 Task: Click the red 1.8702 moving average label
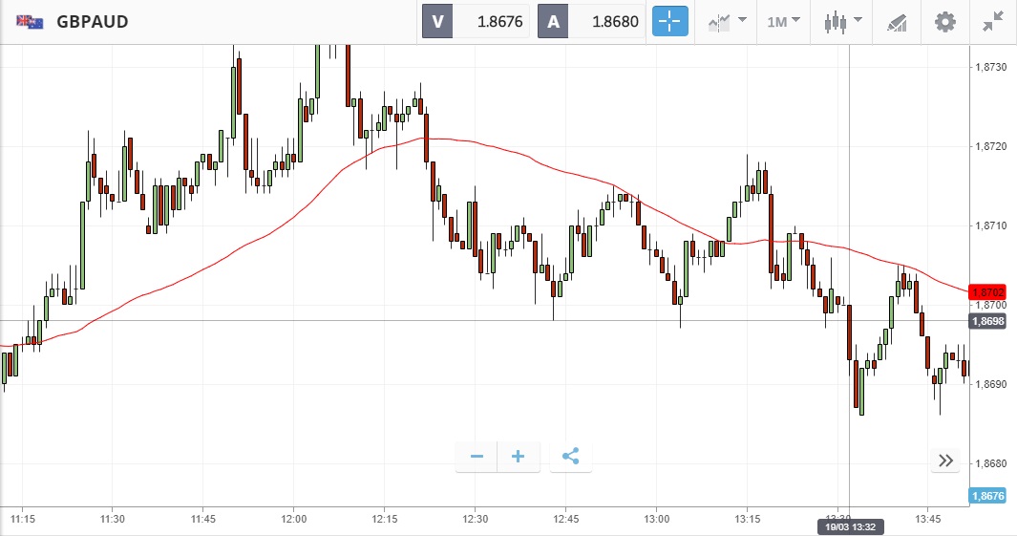[985, 292]
